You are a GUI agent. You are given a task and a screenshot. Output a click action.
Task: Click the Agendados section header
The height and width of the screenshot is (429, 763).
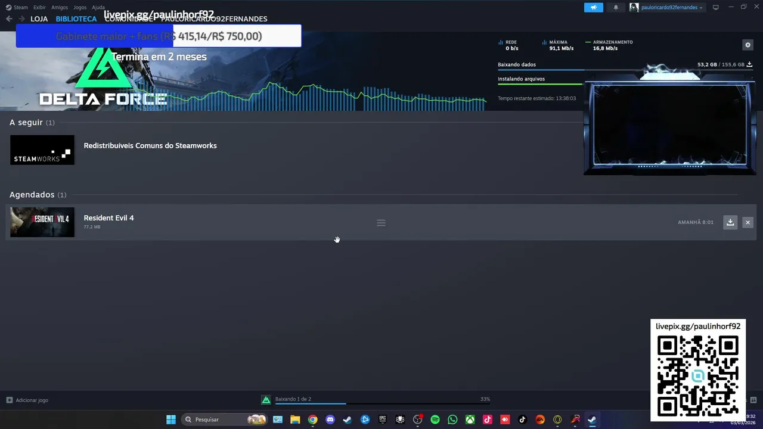[38, 195]
